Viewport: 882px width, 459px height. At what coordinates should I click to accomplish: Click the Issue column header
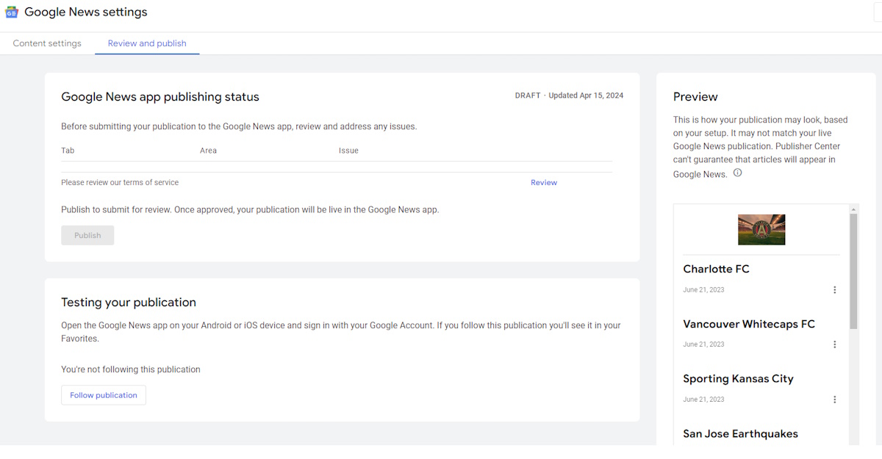348,151
